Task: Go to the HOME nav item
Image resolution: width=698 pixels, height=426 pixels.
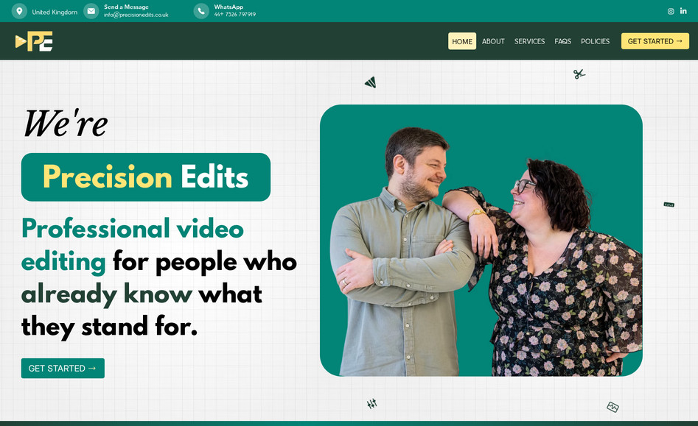Action: coord(462,41)
